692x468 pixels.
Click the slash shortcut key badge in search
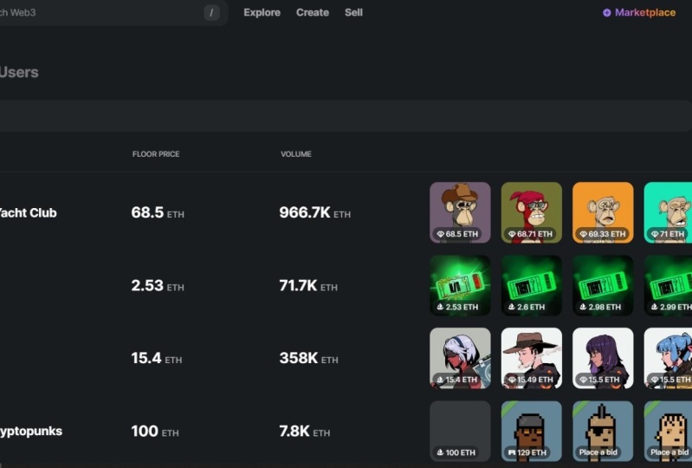pyautogui.click(x=211, y=13)
